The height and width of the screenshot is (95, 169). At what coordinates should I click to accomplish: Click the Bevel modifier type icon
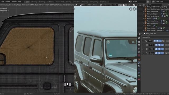pyautogui.click(x=147, y=45)
